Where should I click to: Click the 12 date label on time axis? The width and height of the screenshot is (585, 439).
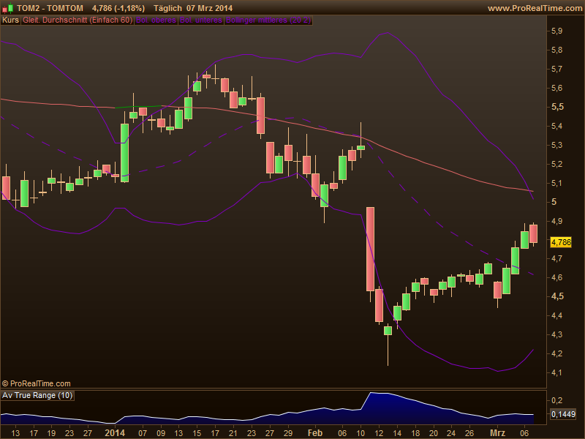point(379,433)
